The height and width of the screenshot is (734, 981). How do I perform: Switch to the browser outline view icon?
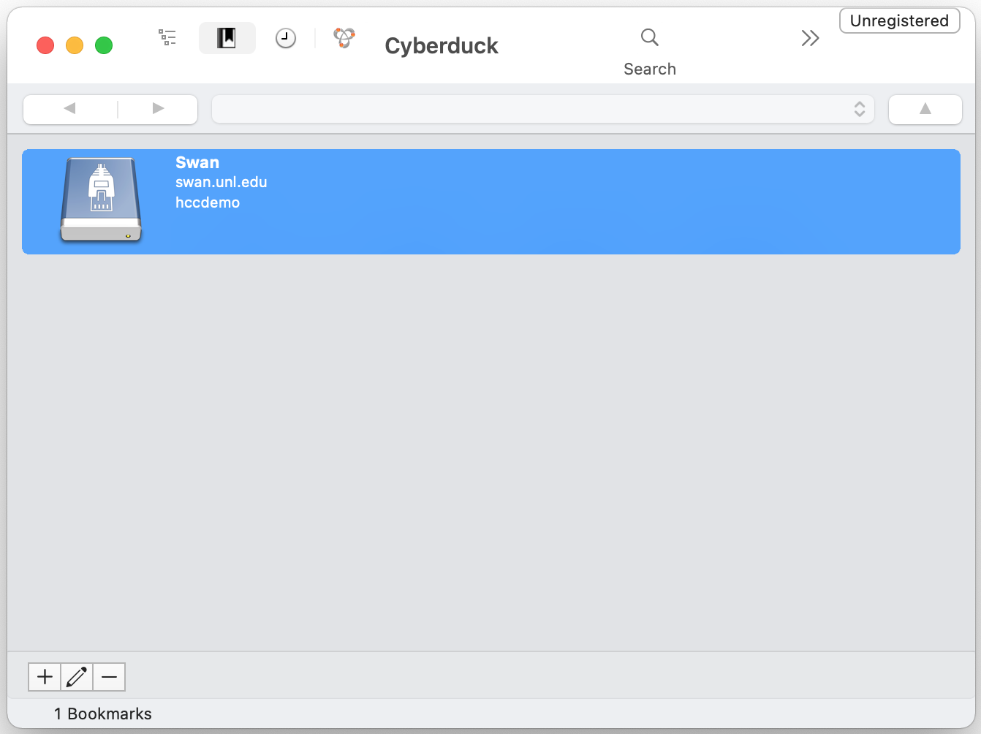coord(167,38)
